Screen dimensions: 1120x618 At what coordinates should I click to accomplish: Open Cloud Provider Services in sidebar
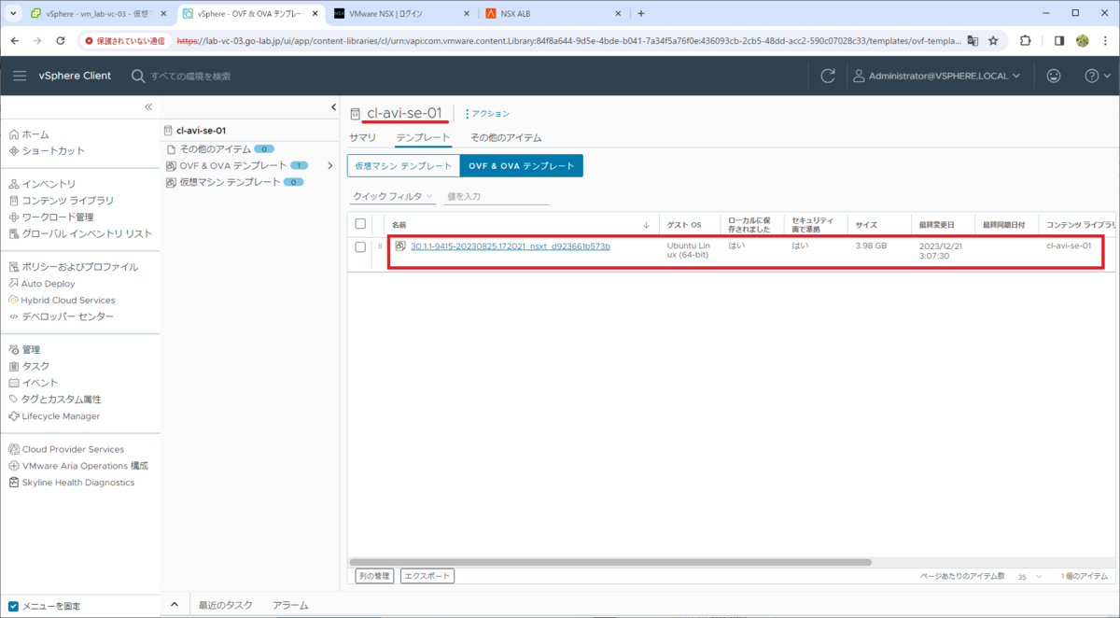[66, 449]
